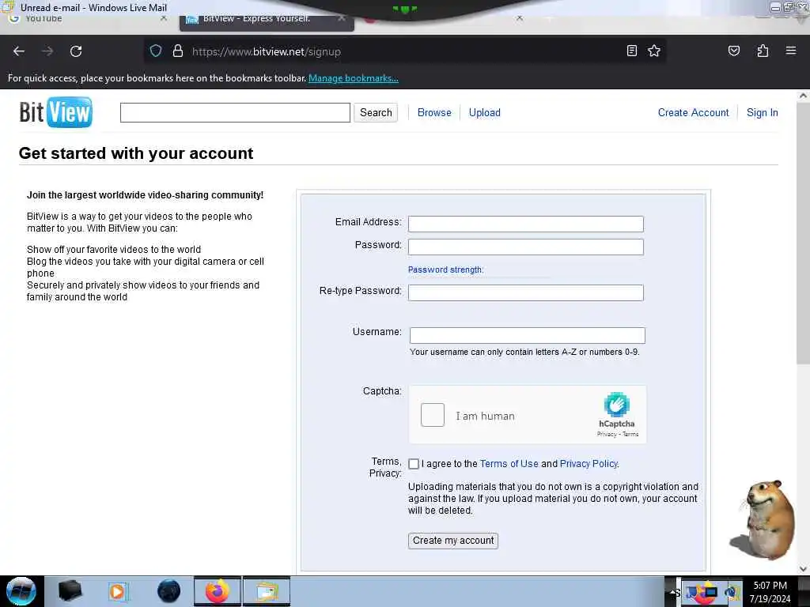Click 'Join the largest worldwide video-sharing community!' text
810x607 pixels.
tap(146, 195)
